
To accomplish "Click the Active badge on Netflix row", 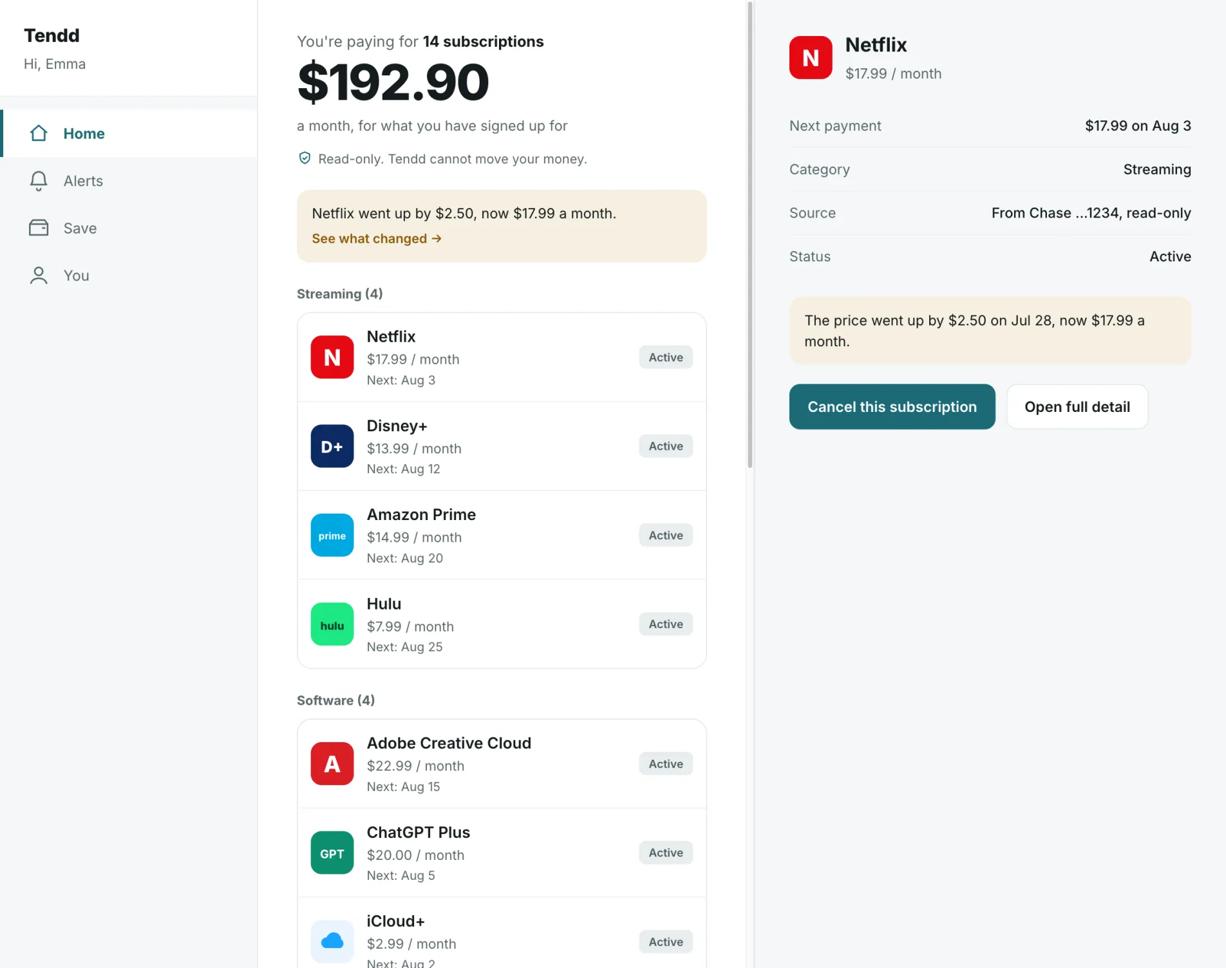I will click(666, 357).
